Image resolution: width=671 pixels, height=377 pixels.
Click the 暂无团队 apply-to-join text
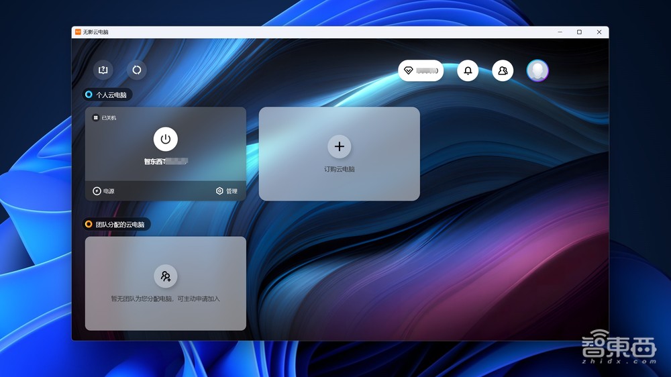tap(166, 299)
